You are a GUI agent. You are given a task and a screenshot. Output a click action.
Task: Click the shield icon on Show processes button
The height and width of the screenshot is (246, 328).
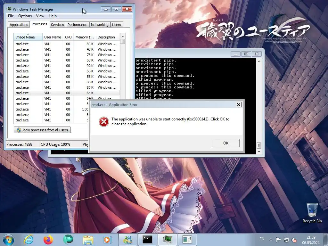click(x=19, y=130)
